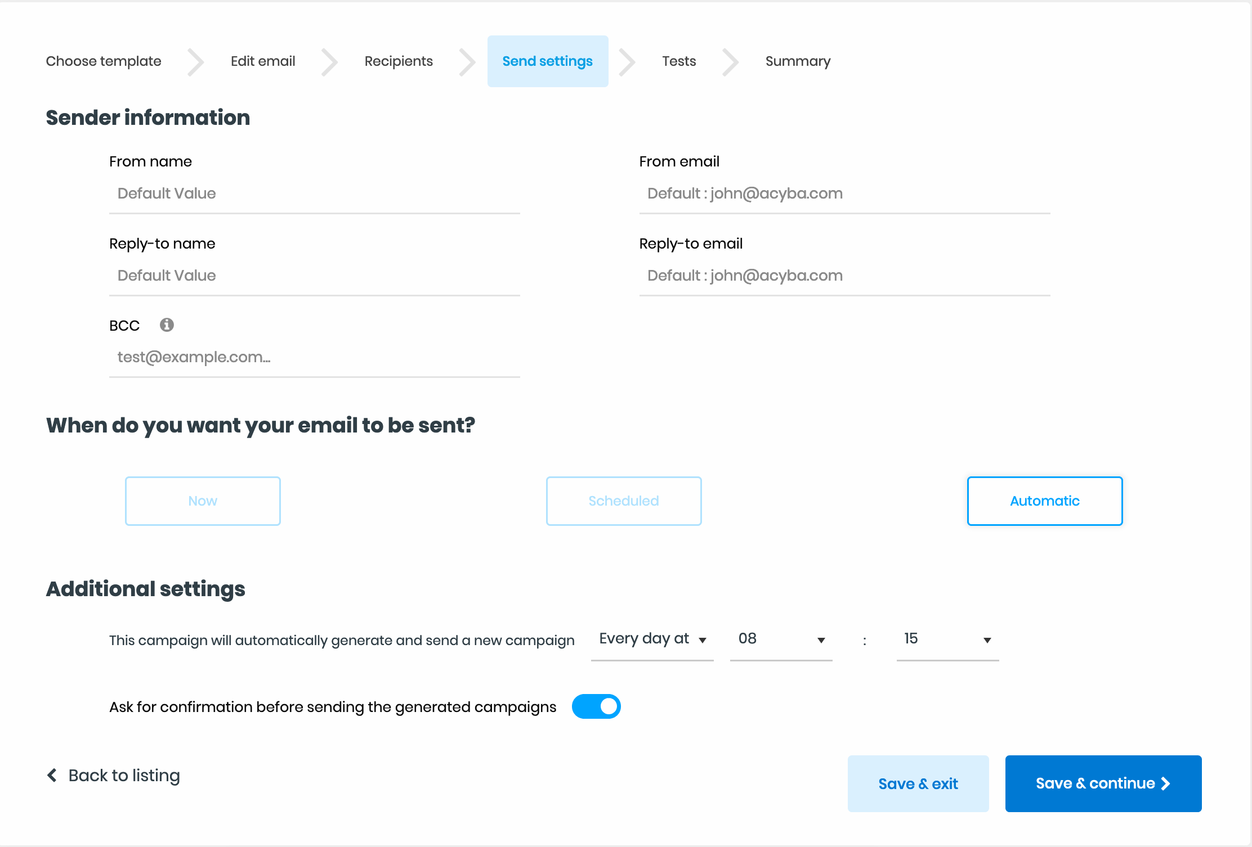1252x847 pixels.
Task: Toggle confirmation before sending generated campaigns
Action: pyautogui.click(x=596, y=706)
